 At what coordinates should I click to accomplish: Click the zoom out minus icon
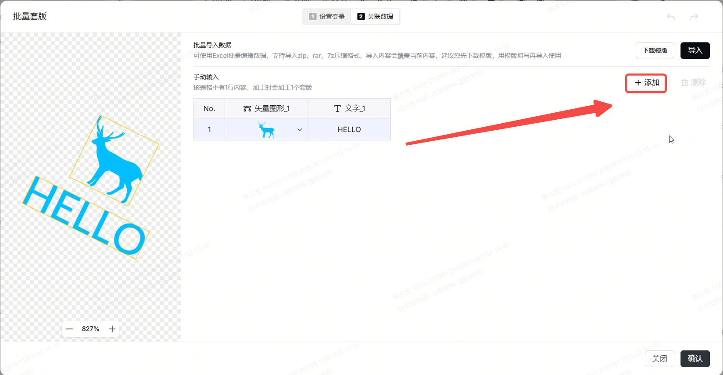pyautogui.click(x=69, y=329)
